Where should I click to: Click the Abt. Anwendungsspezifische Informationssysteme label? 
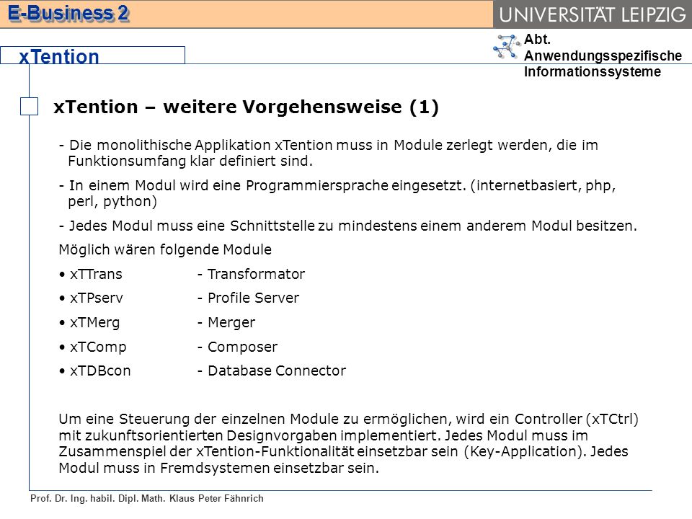[603, 56]
